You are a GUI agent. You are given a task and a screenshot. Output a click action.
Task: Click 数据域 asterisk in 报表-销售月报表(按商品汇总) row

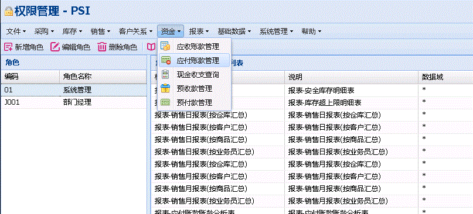click(x=424, y=188)
